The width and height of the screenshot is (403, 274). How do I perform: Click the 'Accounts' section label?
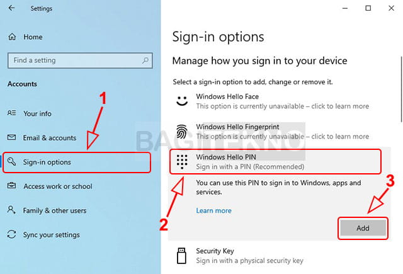[x=22, y=84]
